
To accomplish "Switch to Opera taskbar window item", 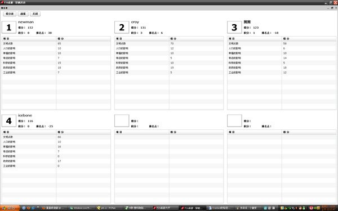I will (x=220, y=208).
